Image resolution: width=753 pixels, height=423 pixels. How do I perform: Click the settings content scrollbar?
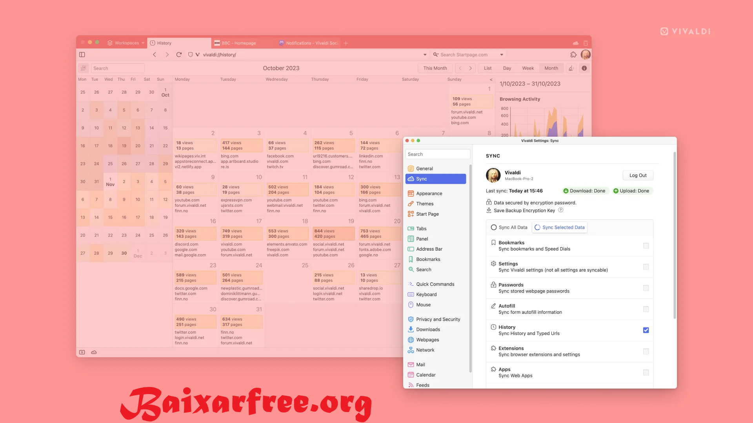(675, 235)
